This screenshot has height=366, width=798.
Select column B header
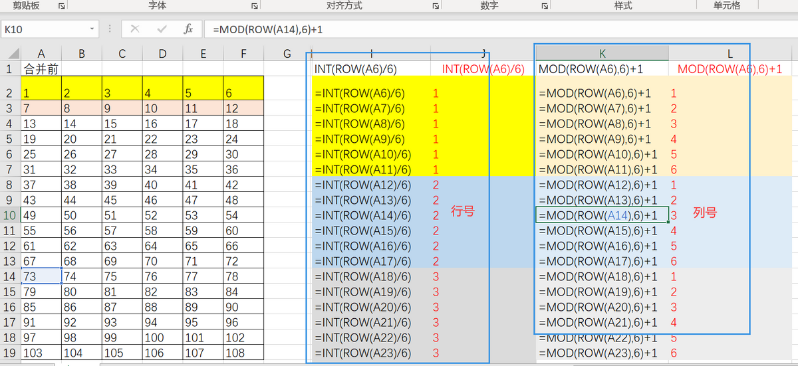click(82, 53)
